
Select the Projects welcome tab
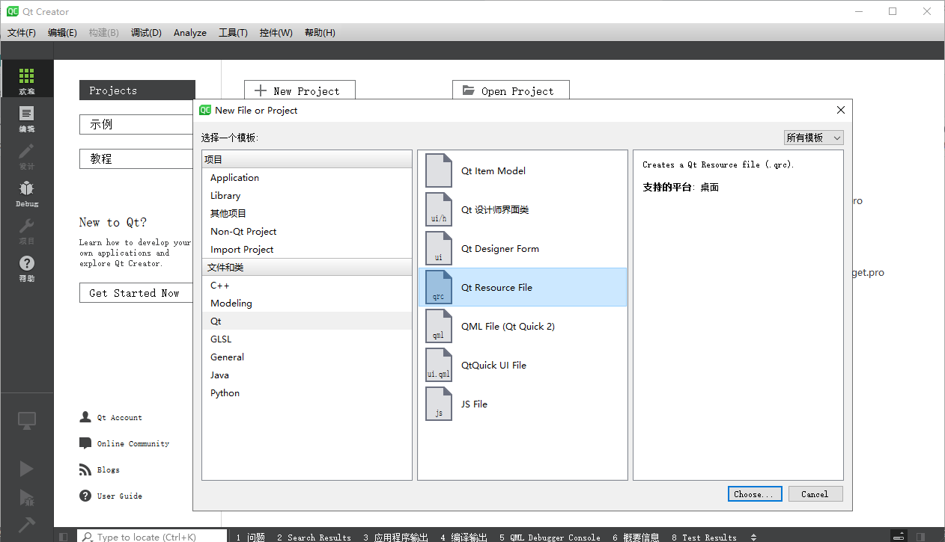coord(137,90)
